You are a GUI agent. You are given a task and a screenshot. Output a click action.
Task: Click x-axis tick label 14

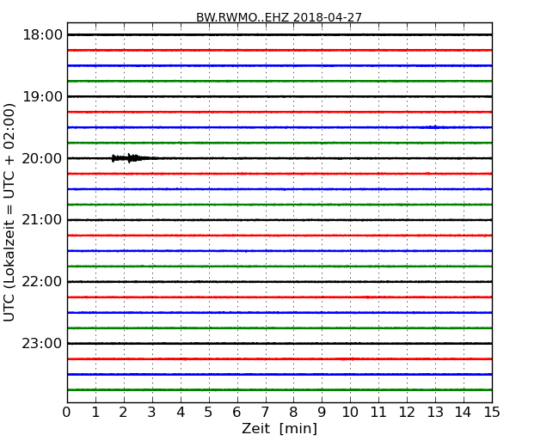(464, 413)
